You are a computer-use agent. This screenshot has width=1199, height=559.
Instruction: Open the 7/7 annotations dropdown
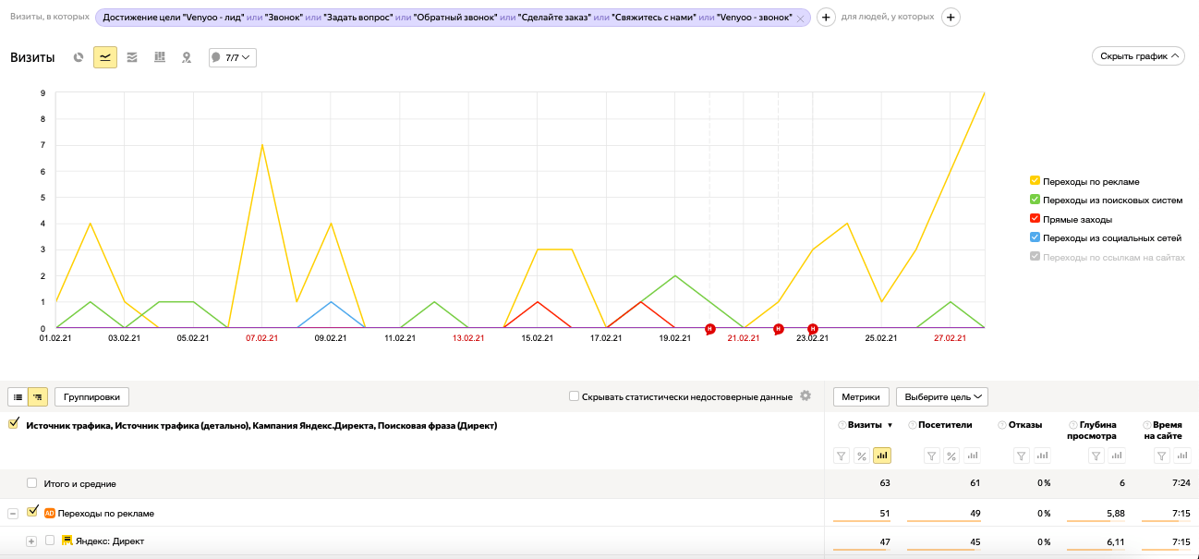[232, 57]
